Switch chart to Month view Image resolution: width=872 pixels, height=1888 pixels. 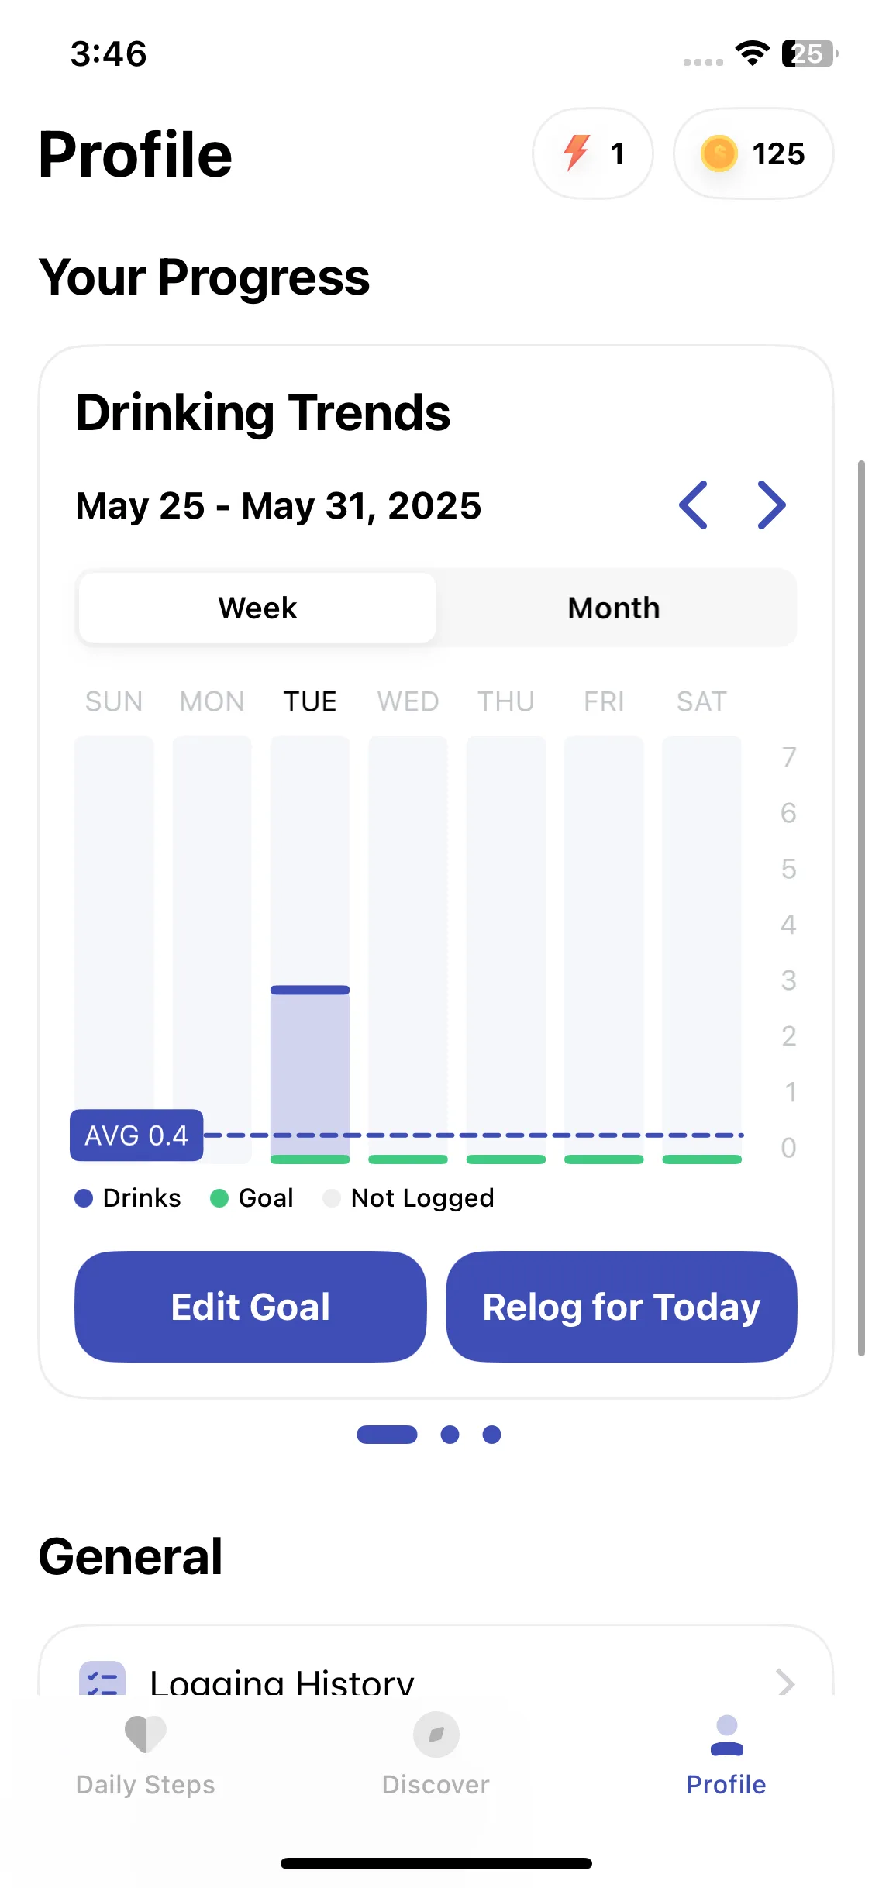pyautogui.click(x=614, y=608)
